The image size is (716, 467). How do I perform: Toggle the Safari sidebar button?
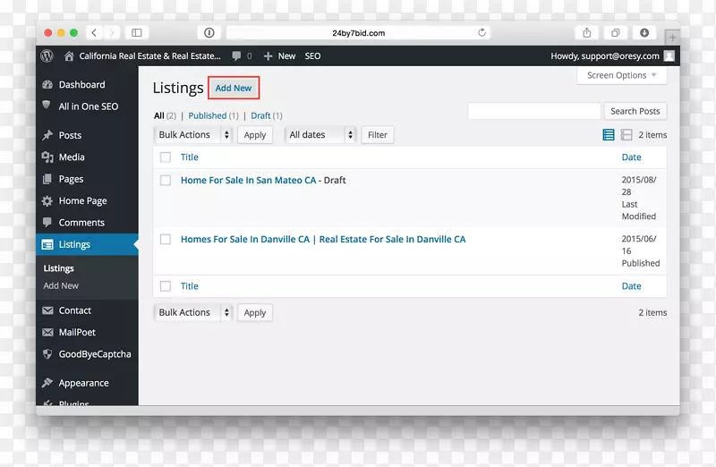click(x=137, y=32)
